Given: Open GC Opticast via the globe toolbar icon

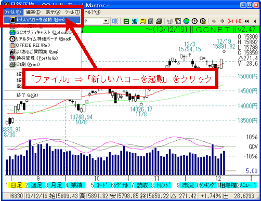Looking at the screenshot, I should click(186, 21).
